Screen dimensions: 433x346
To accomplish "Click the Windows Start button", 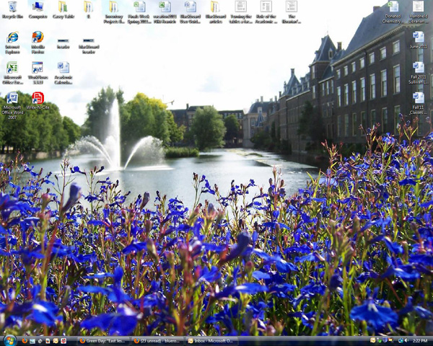I will [9, 340].
